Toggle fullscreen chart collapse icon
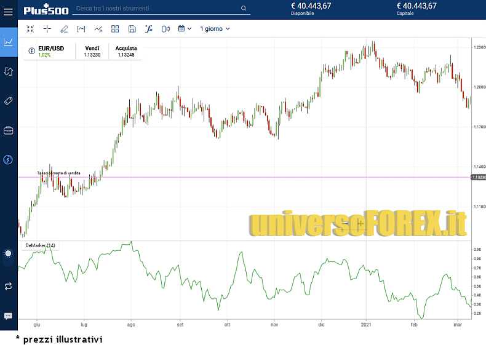Screen dimensions: 486x345 coord(30,29)
